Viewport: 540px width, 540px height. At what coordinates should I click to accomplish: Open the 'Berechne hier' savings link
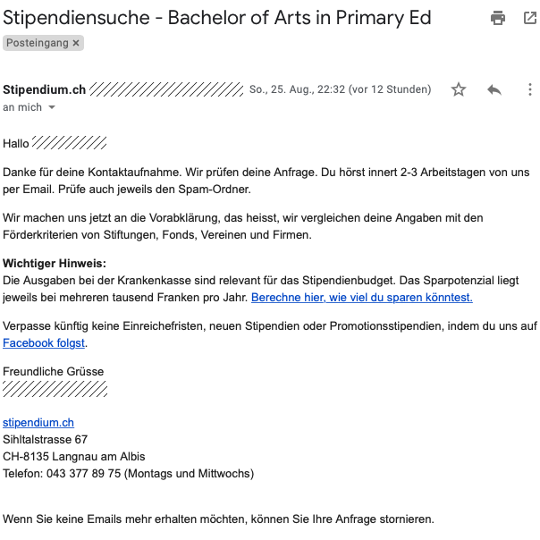pos(361,297)
